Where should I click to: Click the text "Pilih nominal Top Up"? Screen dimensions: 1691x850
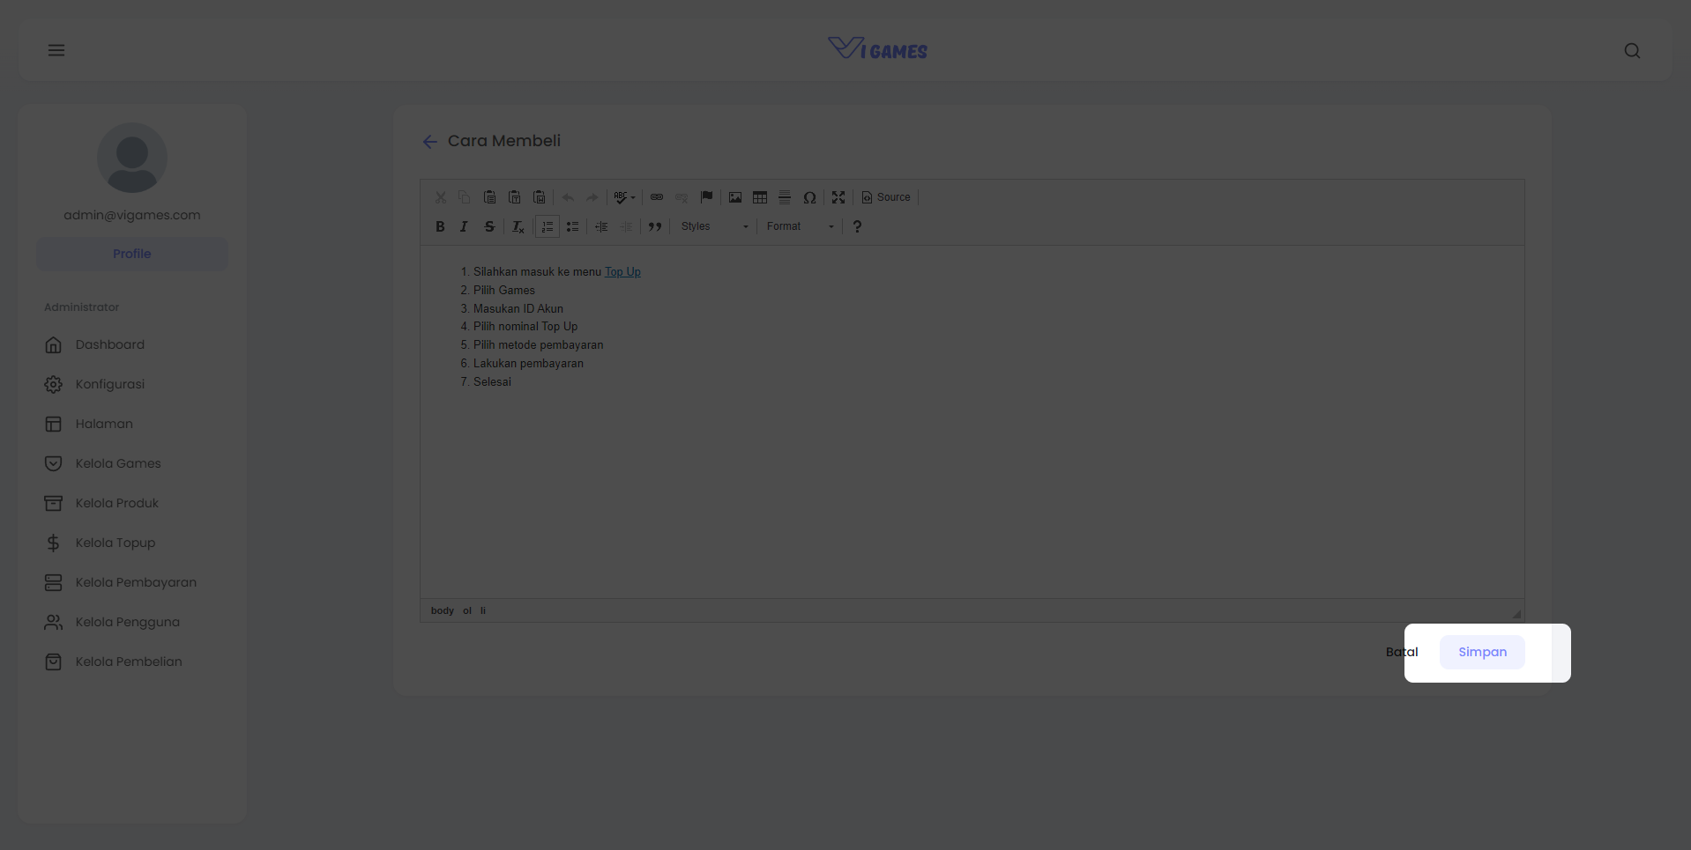[x=525, y=327]
